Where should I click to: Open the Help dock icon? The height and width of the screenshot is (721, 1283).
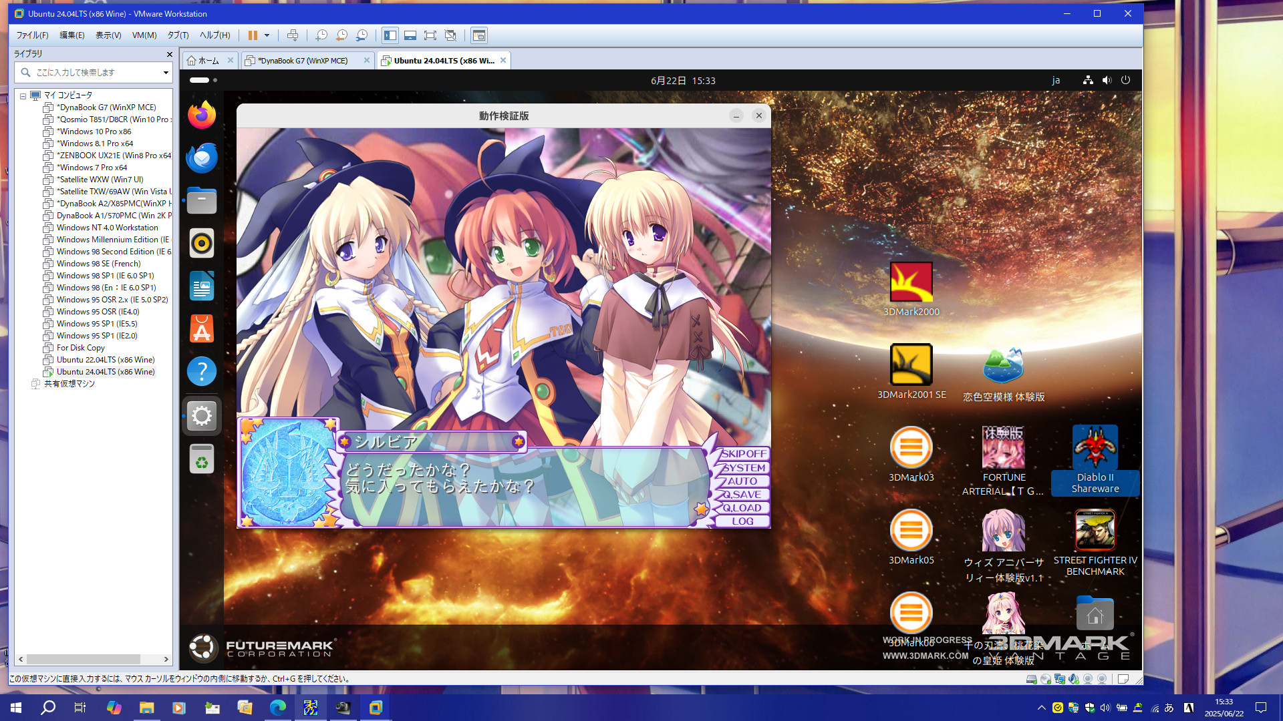coord(202,371)
